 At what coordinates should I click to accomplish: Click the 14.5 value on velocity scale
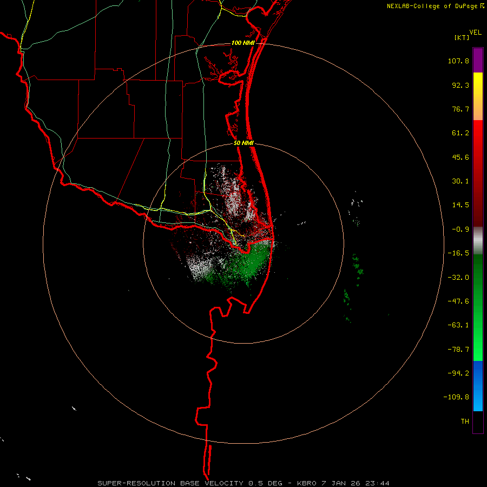tap(460, 205)
